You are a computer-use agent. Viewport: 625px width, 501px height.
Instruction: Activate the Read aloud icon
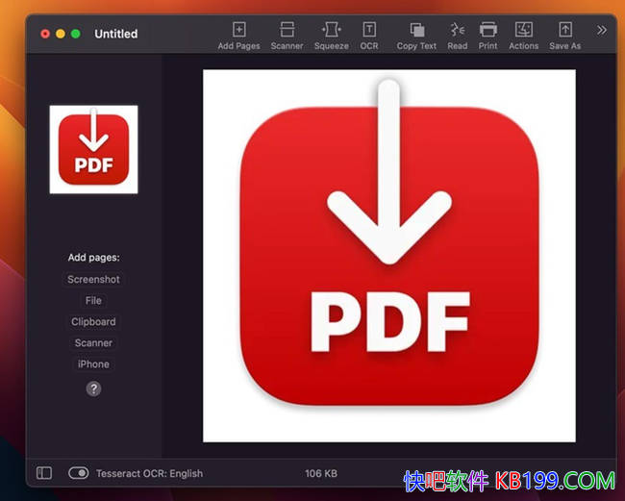click(458, 30)
